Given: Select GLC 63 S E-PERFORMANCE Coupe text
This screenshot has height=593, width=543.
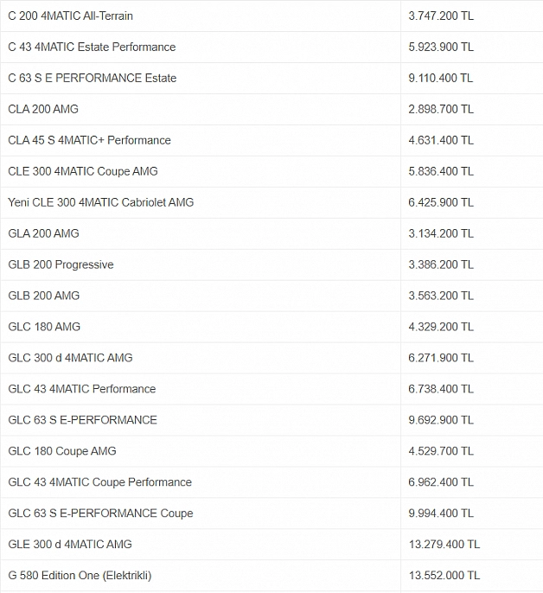Looking at the screenshot, I should point(100,513).
